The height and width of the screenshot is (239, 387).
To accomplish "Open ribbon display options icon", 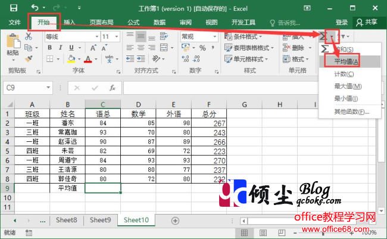I will 307,8.
